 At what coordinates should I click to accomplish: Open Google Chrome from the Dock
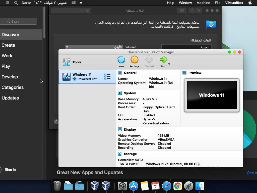[177, 186]
